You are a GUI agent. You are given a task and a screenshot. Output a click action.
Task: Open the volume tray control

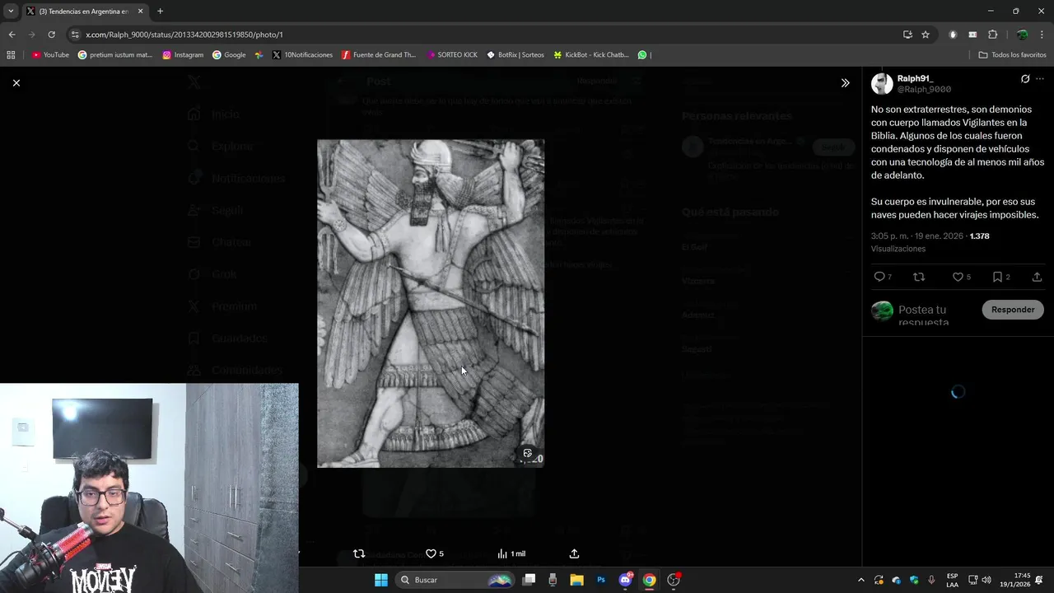click(x=986, y=580)
